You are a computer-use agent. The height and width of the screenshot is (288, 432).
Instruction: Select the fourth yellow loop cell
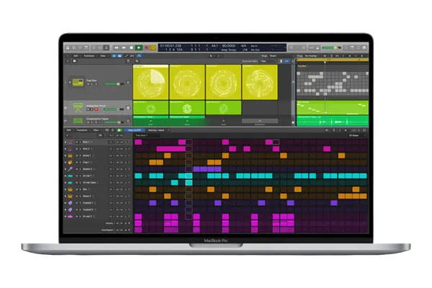click(x=260, y=82)
